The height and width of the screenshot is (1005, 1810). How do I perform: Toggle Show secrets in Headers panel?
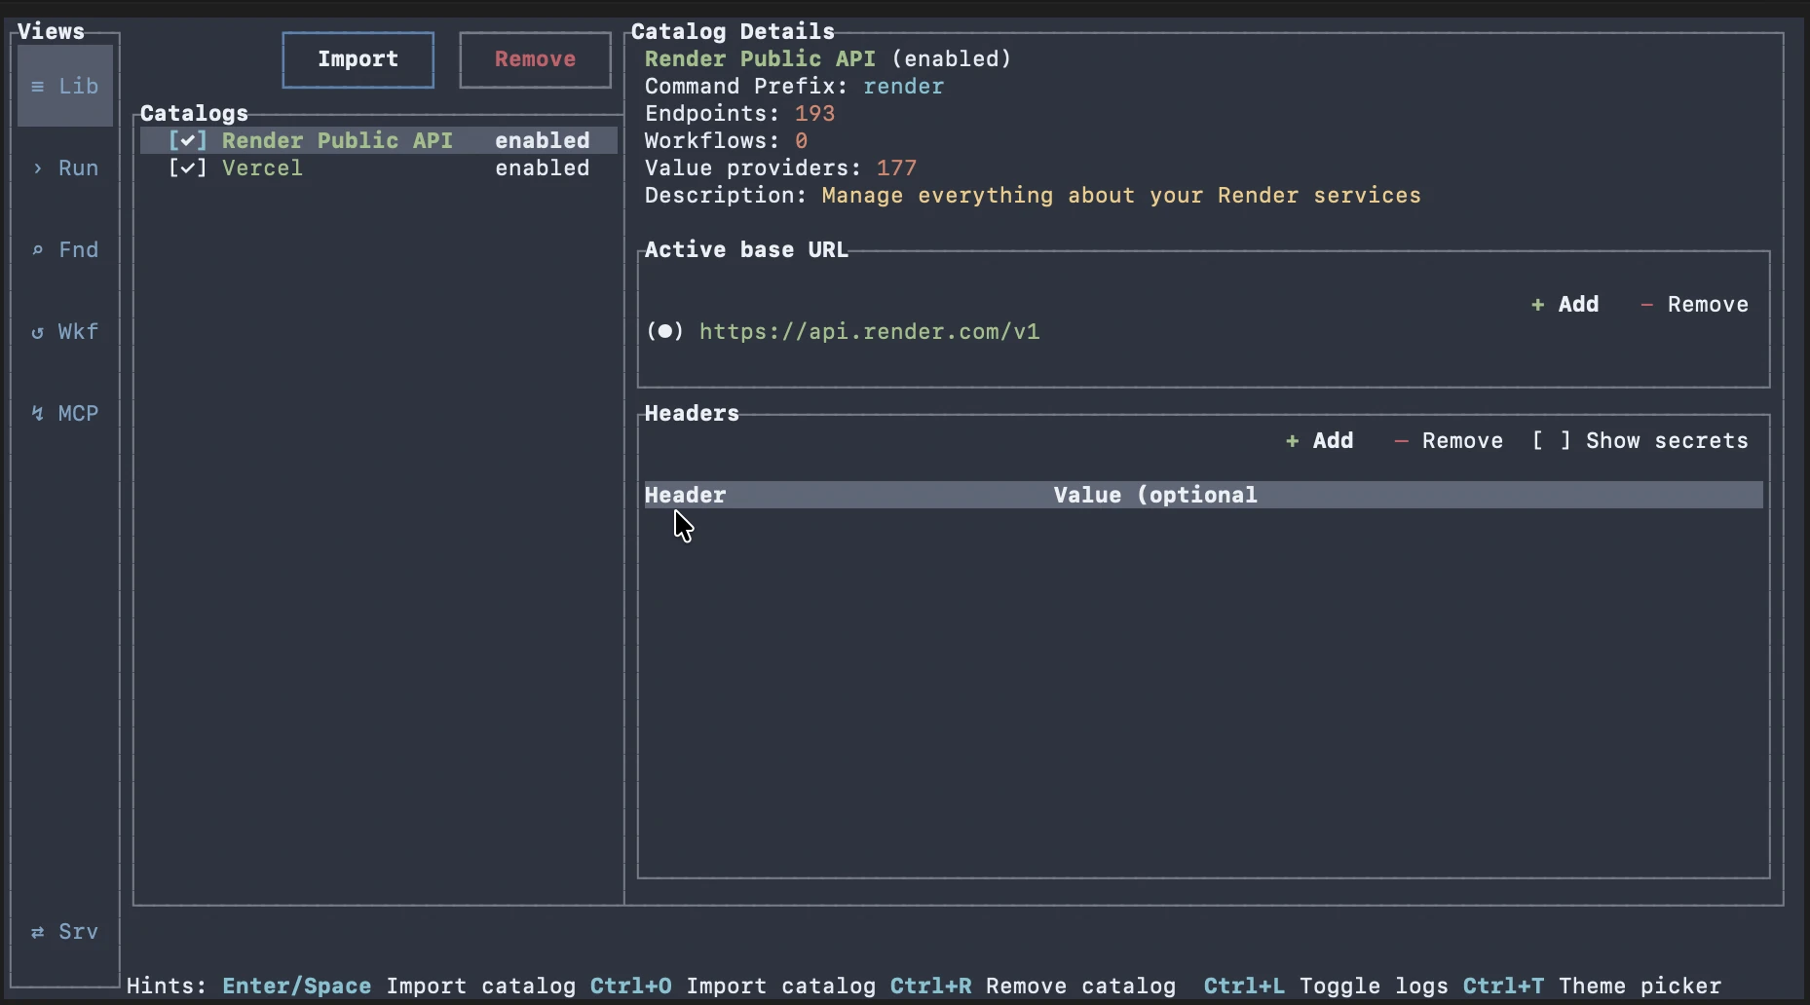1641,440
